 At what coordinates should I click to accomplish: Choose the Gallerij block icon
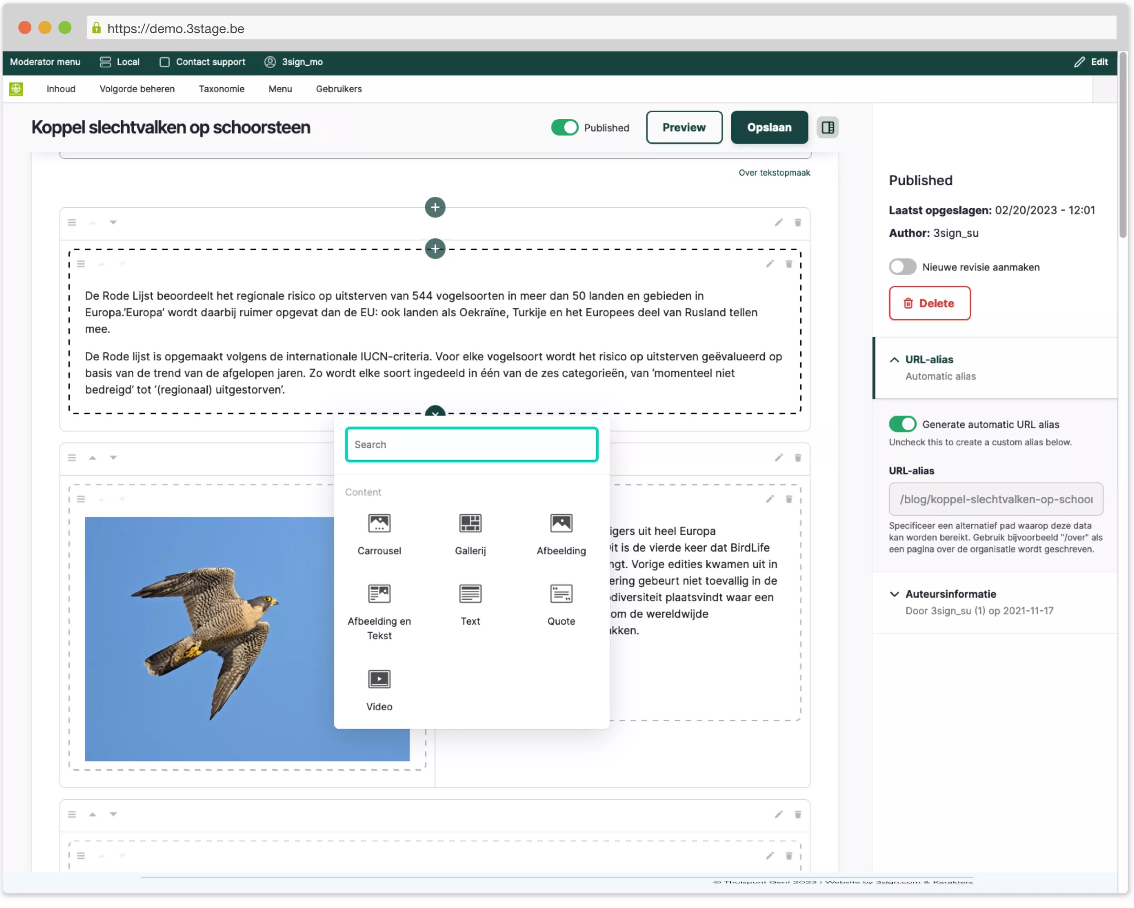point(469,524)
